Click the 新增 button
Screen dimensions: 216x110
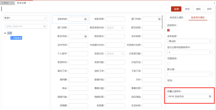click(176, 9)
